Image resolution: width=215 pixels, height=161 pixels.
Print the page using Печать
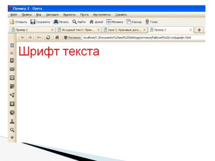pos(61,22)
